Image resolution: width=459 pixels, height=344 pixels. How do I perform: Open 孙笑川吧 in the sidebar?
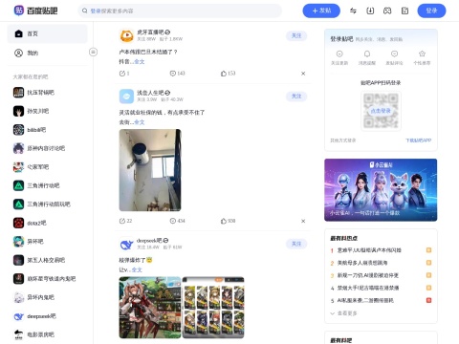pos(31,111)
